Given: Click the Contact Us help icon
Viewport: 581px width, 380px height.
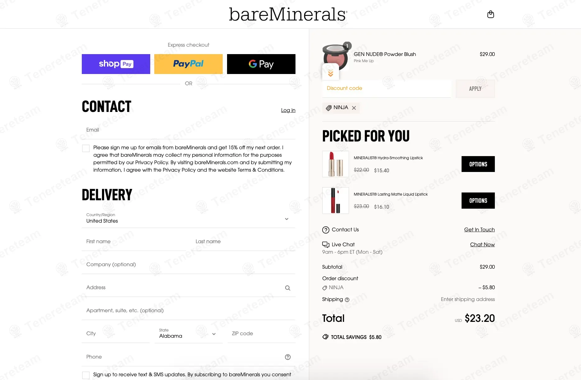Looking at the screenshot, I should tap(326, 230).
